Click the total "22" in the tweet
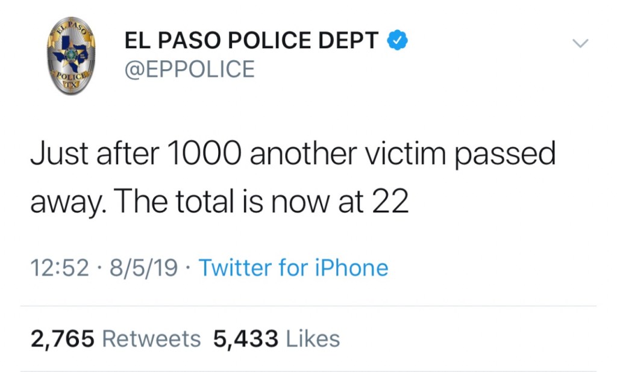 390,202
